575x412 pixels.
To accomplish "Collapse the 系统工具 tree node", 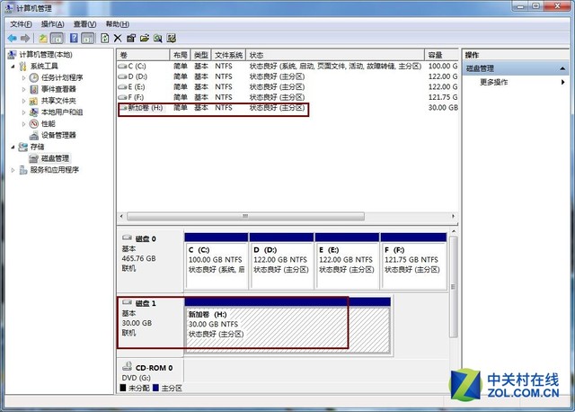I will [13, 66].
